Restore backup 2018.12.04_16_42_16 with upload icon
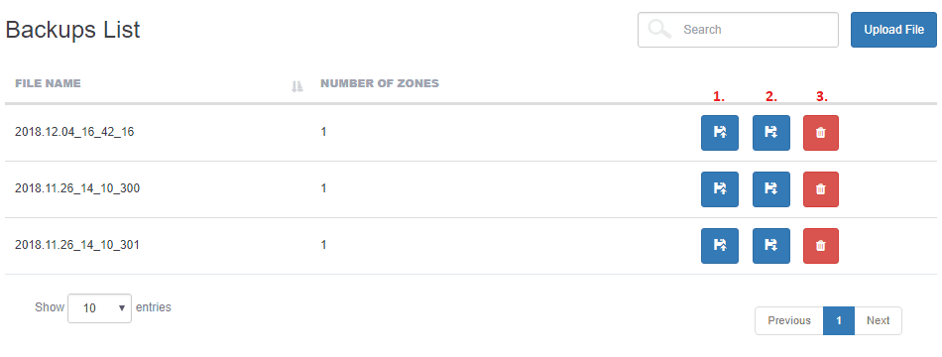Viewport: 942px width, 357px height. click(x=719, y=133)
